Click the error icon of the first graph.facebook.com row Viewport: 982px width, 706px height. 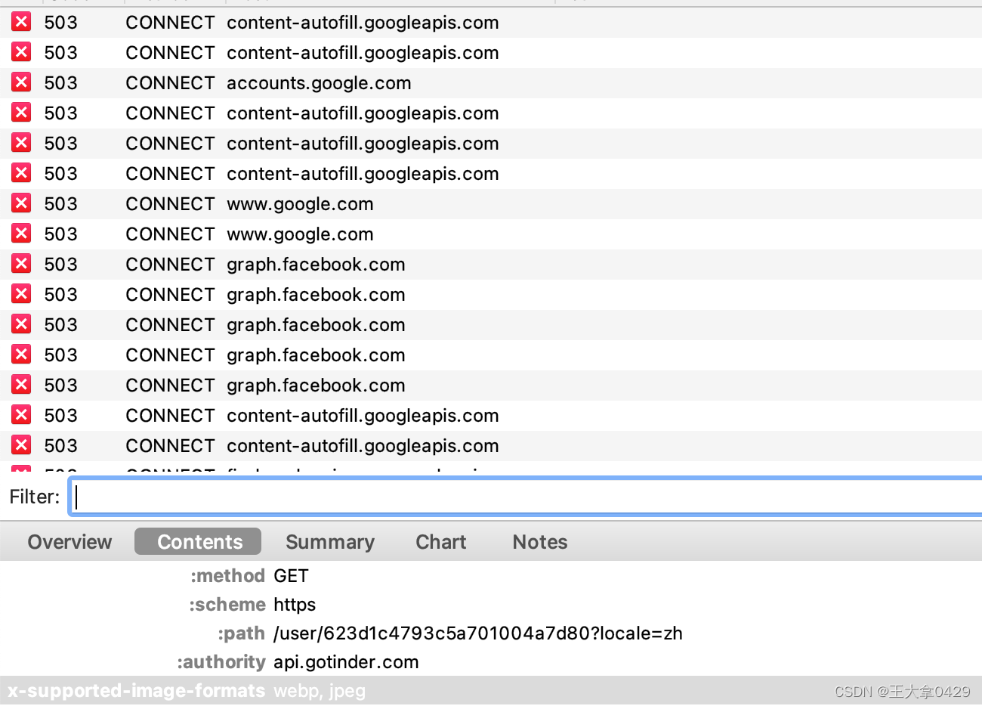click(x=21, y=264)
